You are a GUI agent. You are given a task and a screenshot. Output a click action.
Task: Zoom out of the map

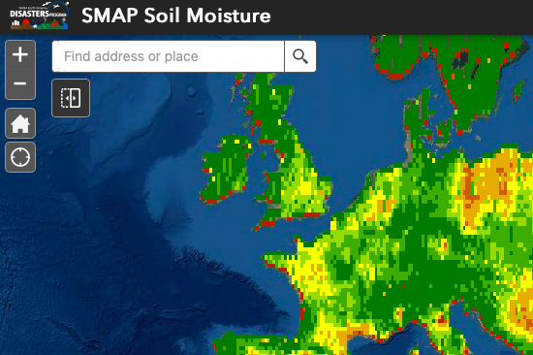(20, 84)
